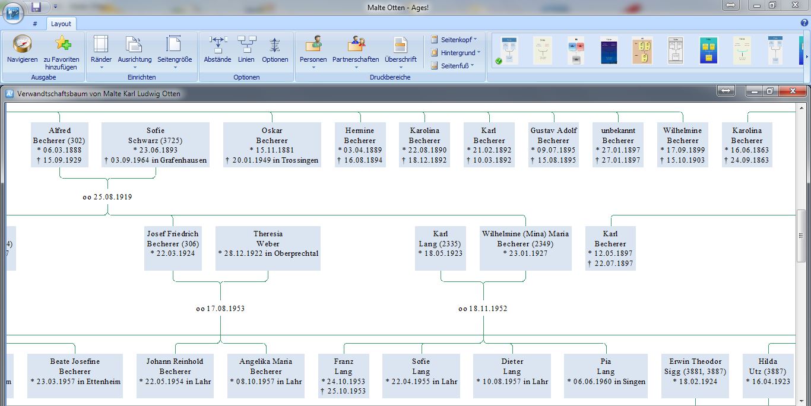Click the save icon in quick access toolbar
This screenshot has width=811, height=406.
(36, 7)
